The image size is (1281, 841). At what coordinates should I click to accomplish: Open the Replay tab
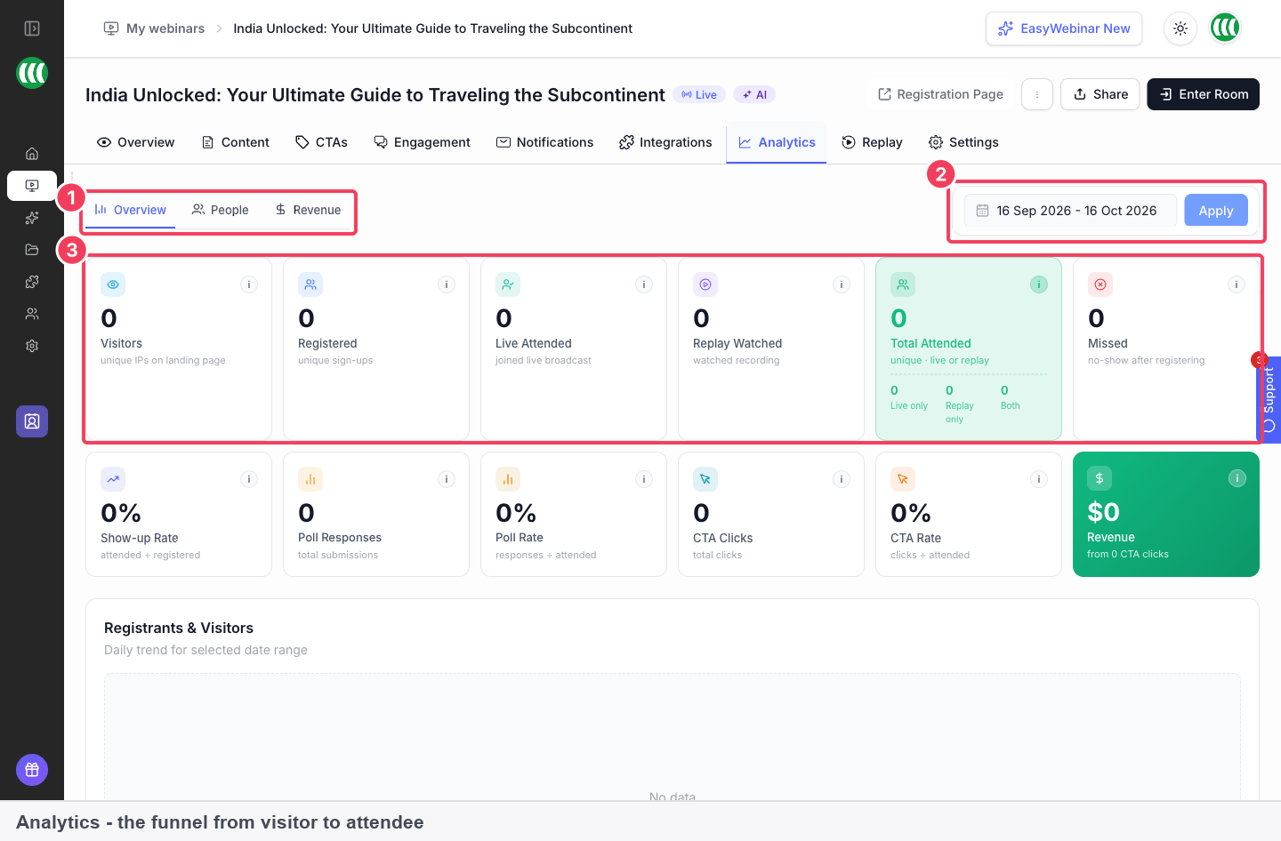[x=872, y=142]
